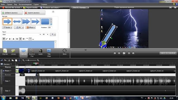Click the timeline zoom slider handle
This screenshot has height=100, width=178.
pos(28,60)
